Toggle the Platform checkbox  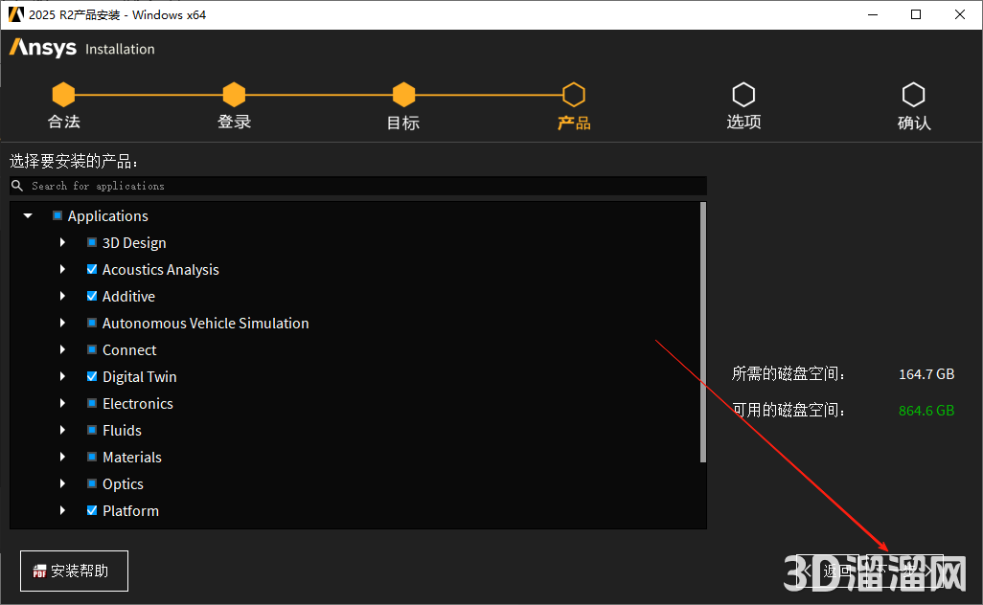pyautogui.click(x=92, y=511)
